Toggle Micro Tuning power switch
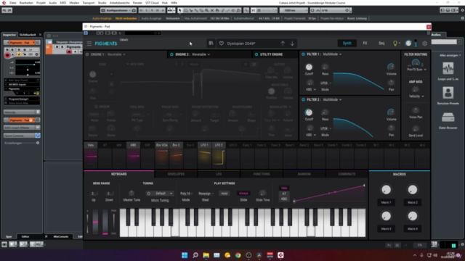The height and width of the screenshot is (261, 465). (x=148, y=194)
